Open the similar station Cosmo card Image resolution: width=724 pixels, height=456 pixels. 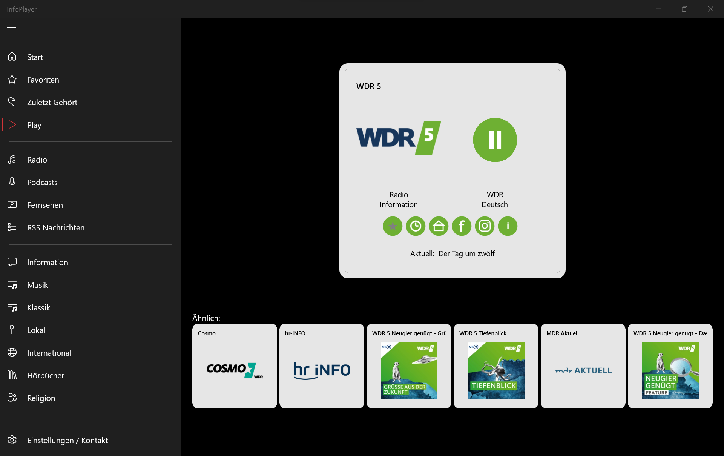(235, 366)
